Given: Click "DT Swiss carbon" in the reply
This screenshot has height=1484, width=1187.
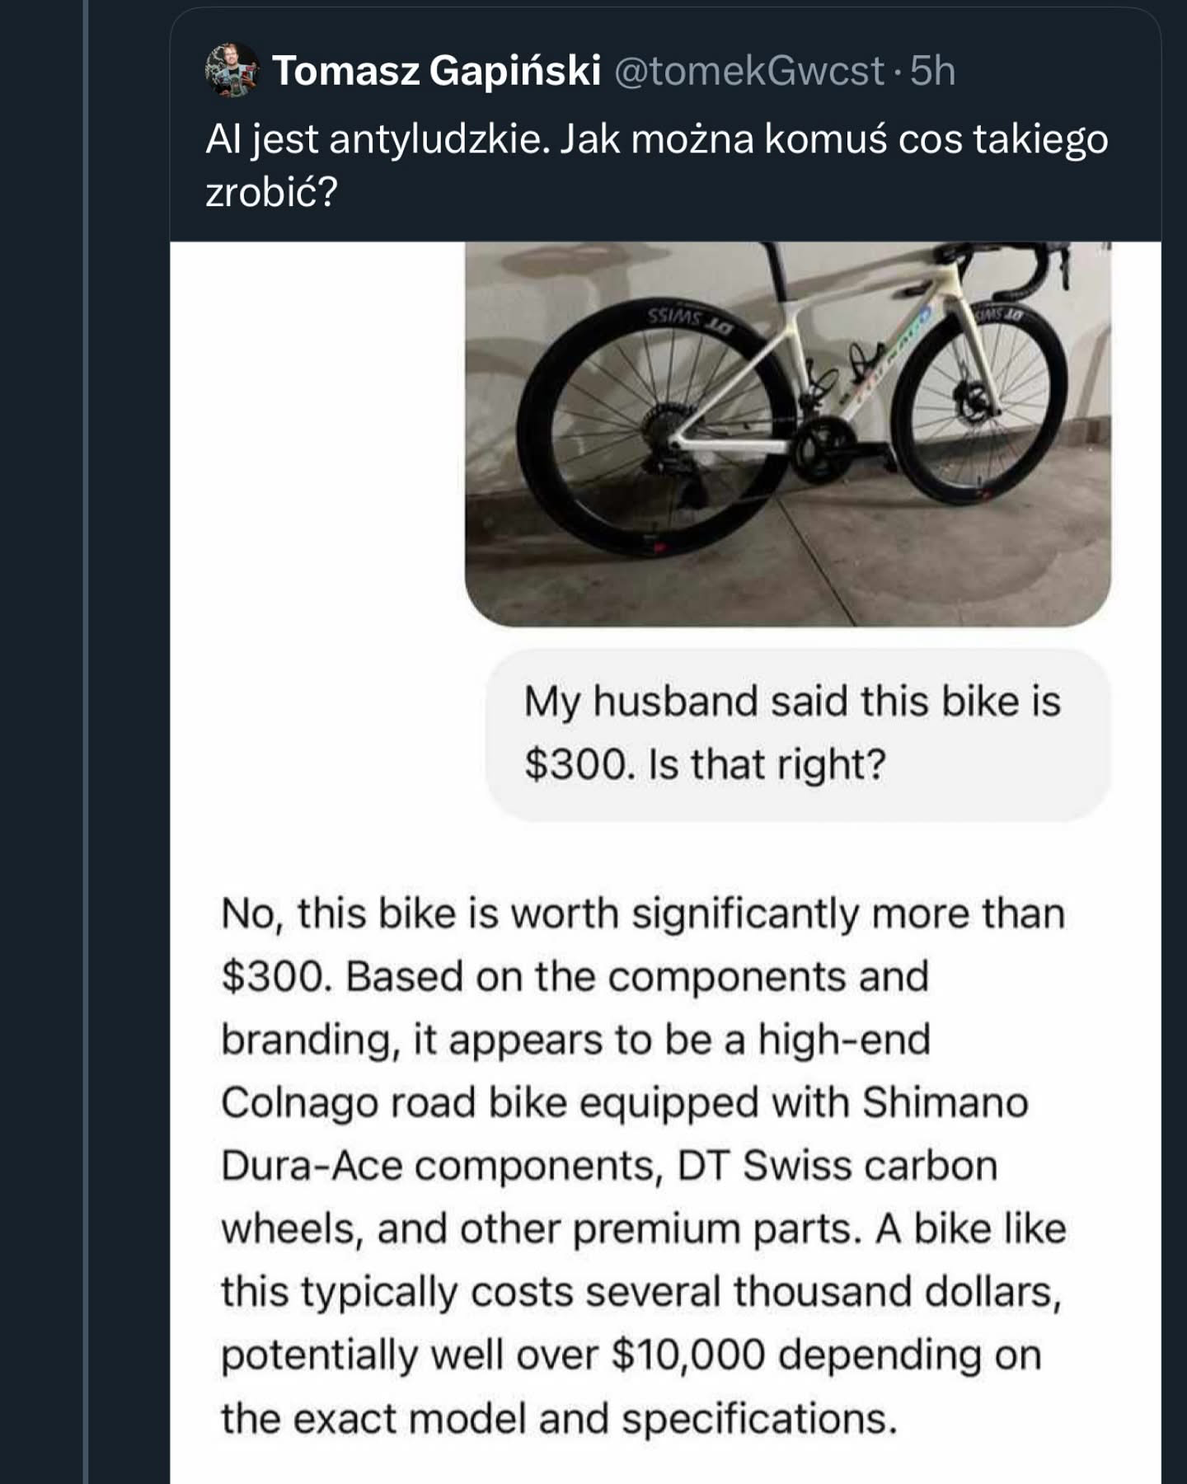Looking at the screenshot, I should click(837, 1166).
